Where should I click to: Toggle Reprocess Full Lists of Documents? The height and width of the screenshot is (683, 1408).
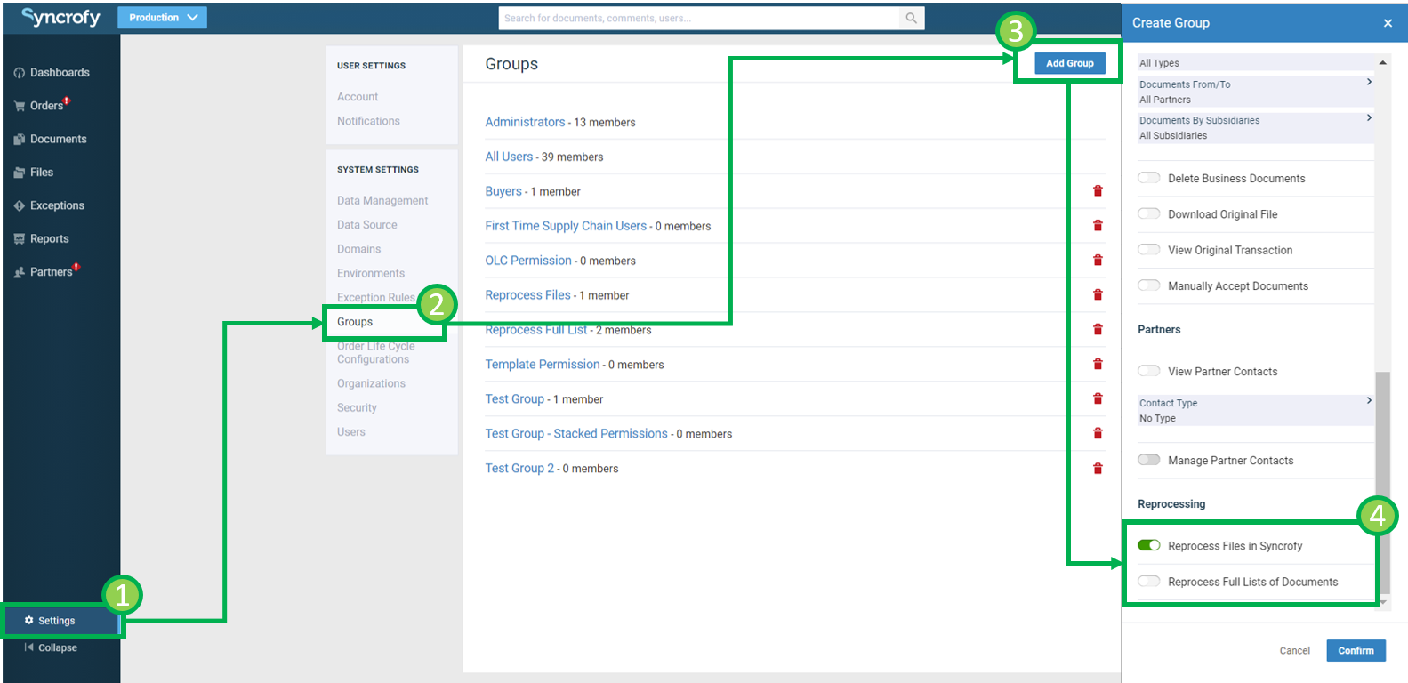1149,581
